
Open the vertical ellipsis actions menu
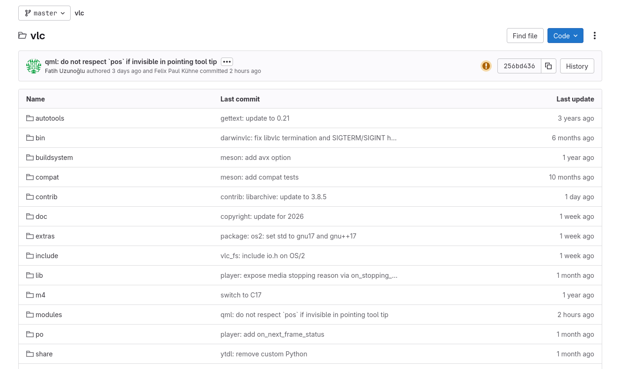[x=595, y=36]
